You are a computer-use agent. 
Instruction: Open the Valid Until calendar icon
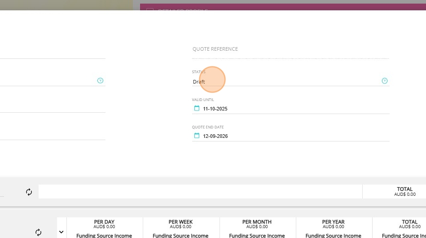pos(197,108)
